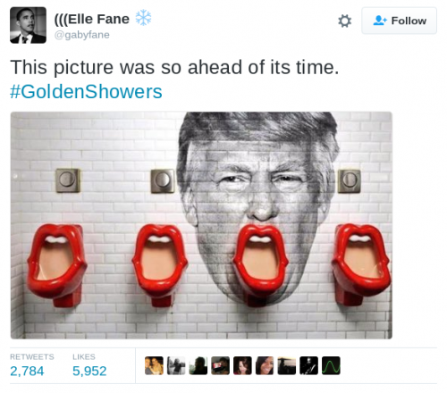This screenshot has height=393, width=447.
Task: Click the #GoldenShowers hashtag
Action: pyautogui.click(x=86, y=91)
